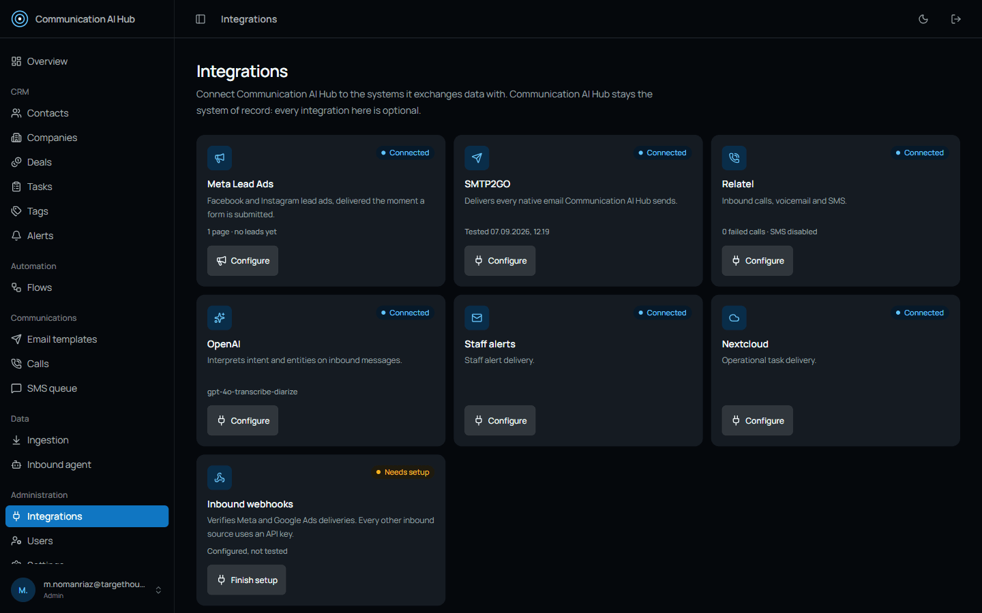Click the OpenAI sparkles icon
982x613 pixels.
point(220,318)
